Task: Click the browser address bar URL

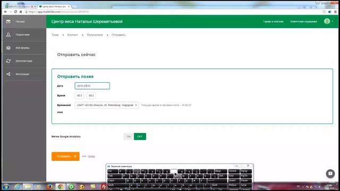Action: [x=59, y=12]
